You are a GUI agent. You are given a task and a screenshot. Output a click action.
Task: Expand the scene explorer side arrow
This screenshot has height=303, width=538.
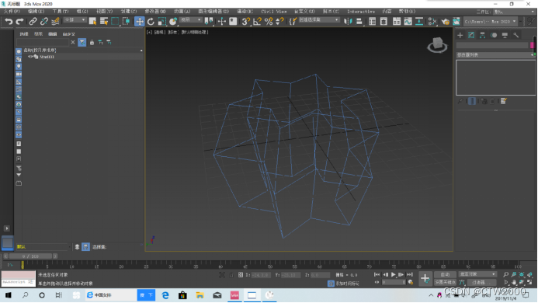[x=6, y=228]
